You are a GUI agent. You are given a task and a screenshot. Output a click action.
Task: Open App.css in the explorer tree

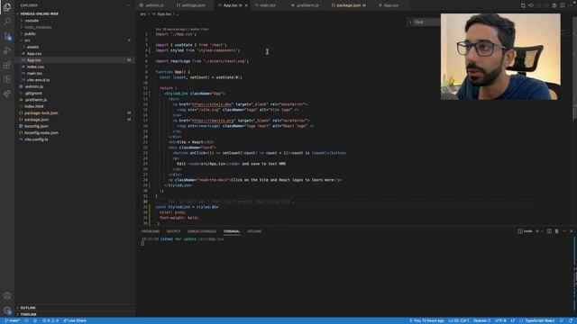(x=34, y=54)
